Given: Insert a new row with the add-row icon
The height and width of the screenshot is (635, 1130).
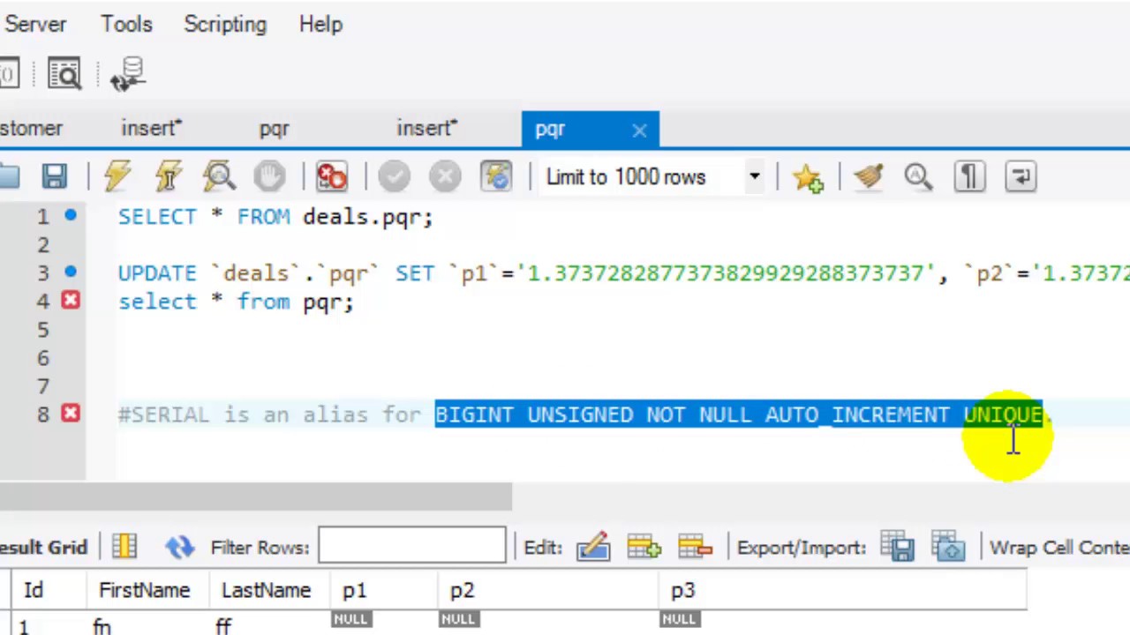Looking at the screenshot, I should (x=644, y=547).
